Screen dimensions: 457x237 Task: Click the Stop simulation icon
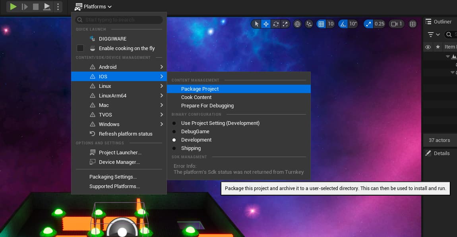coord(36,7)
